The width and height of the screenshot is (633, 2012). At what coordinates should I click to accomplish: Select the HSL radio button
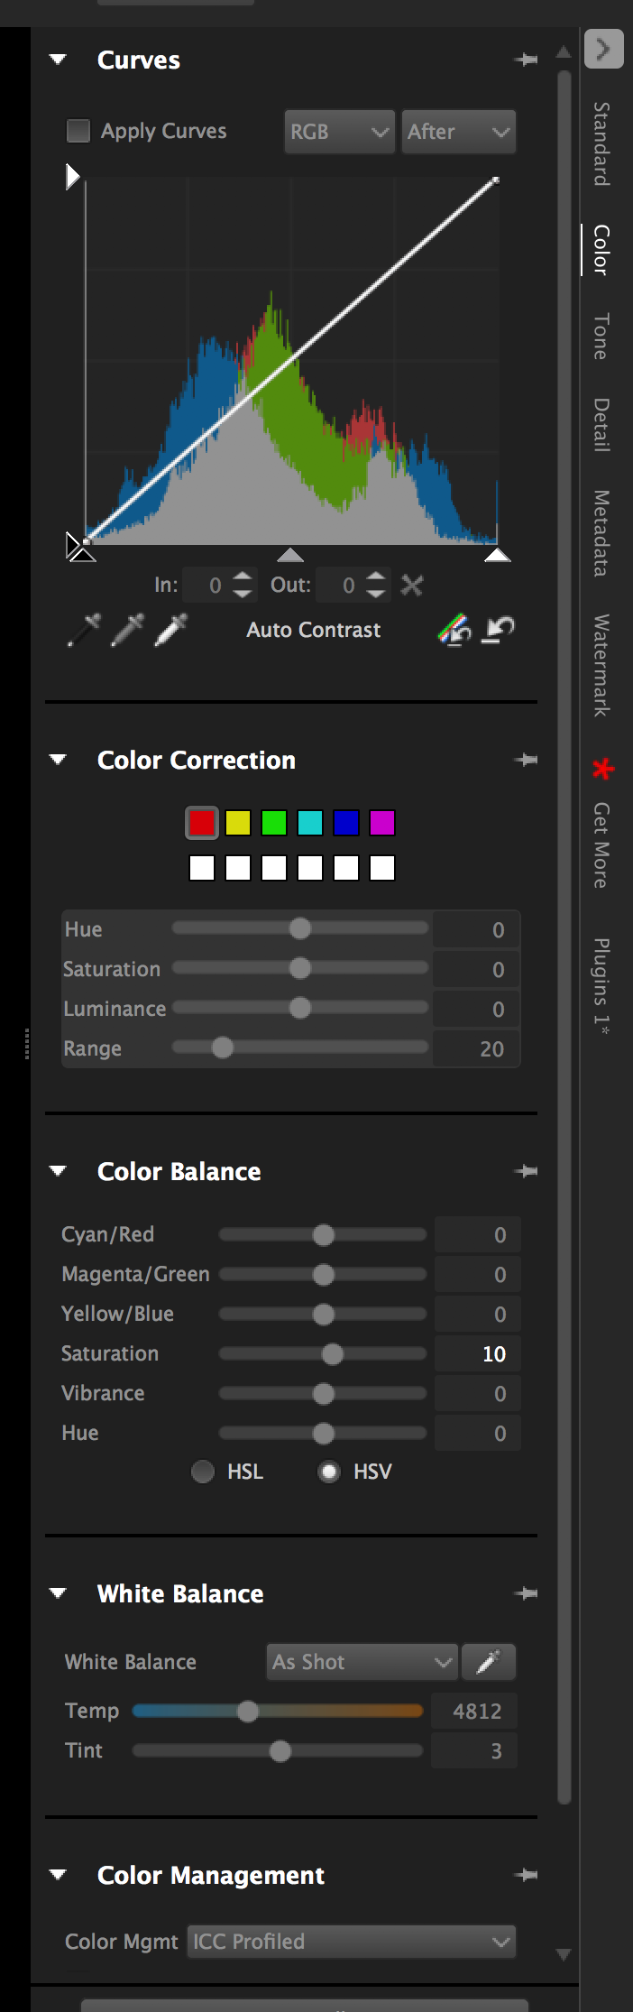coord(203,1472)
